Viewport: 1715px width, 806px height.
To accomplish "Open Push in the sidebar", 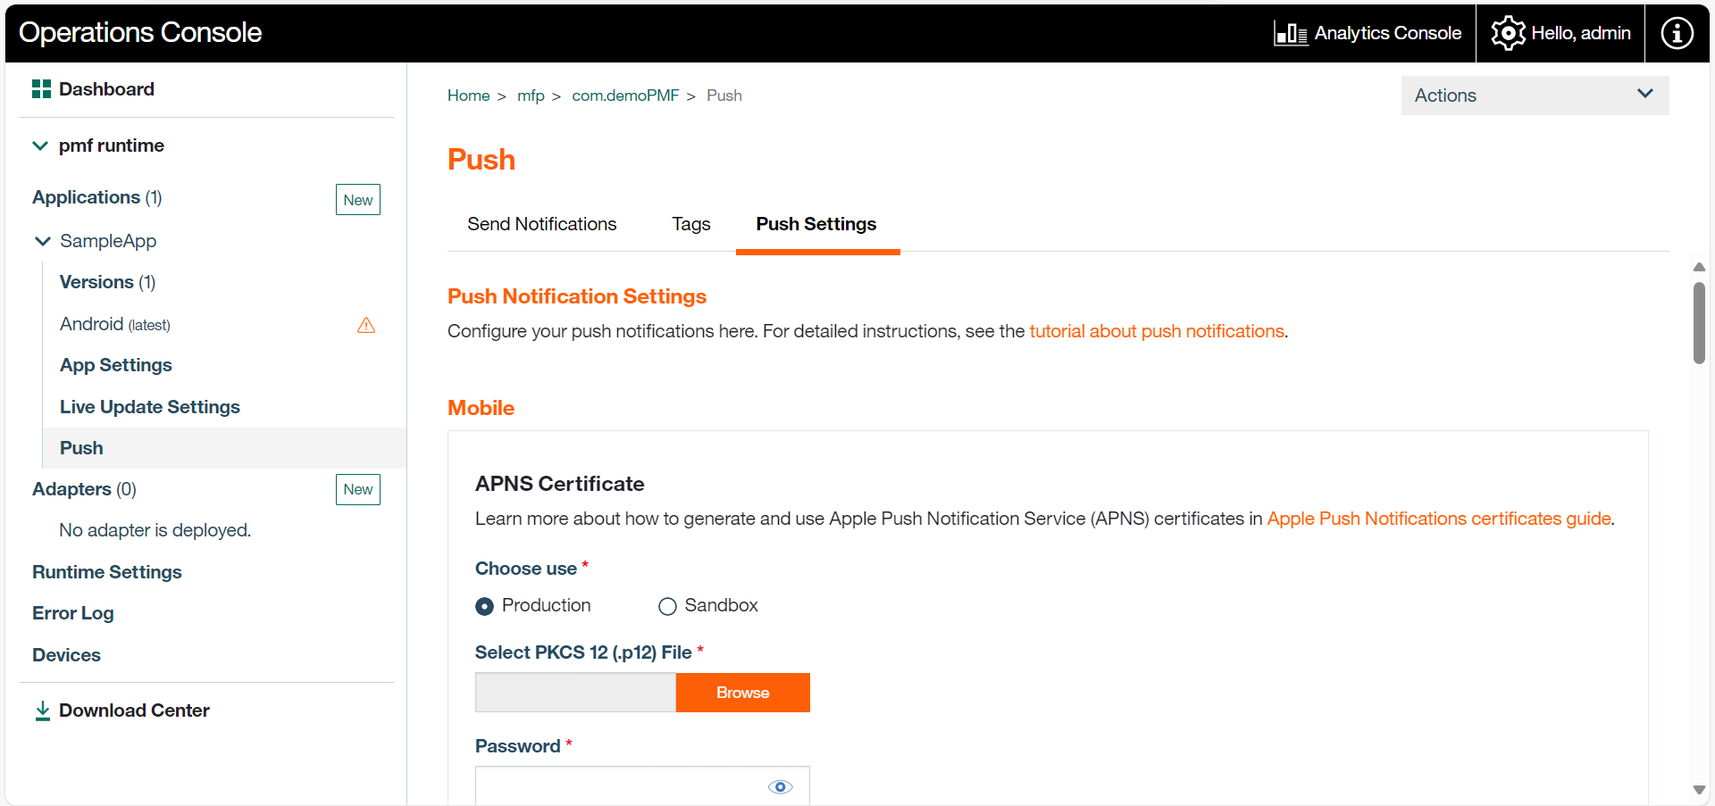I will (x=224, y=448).
